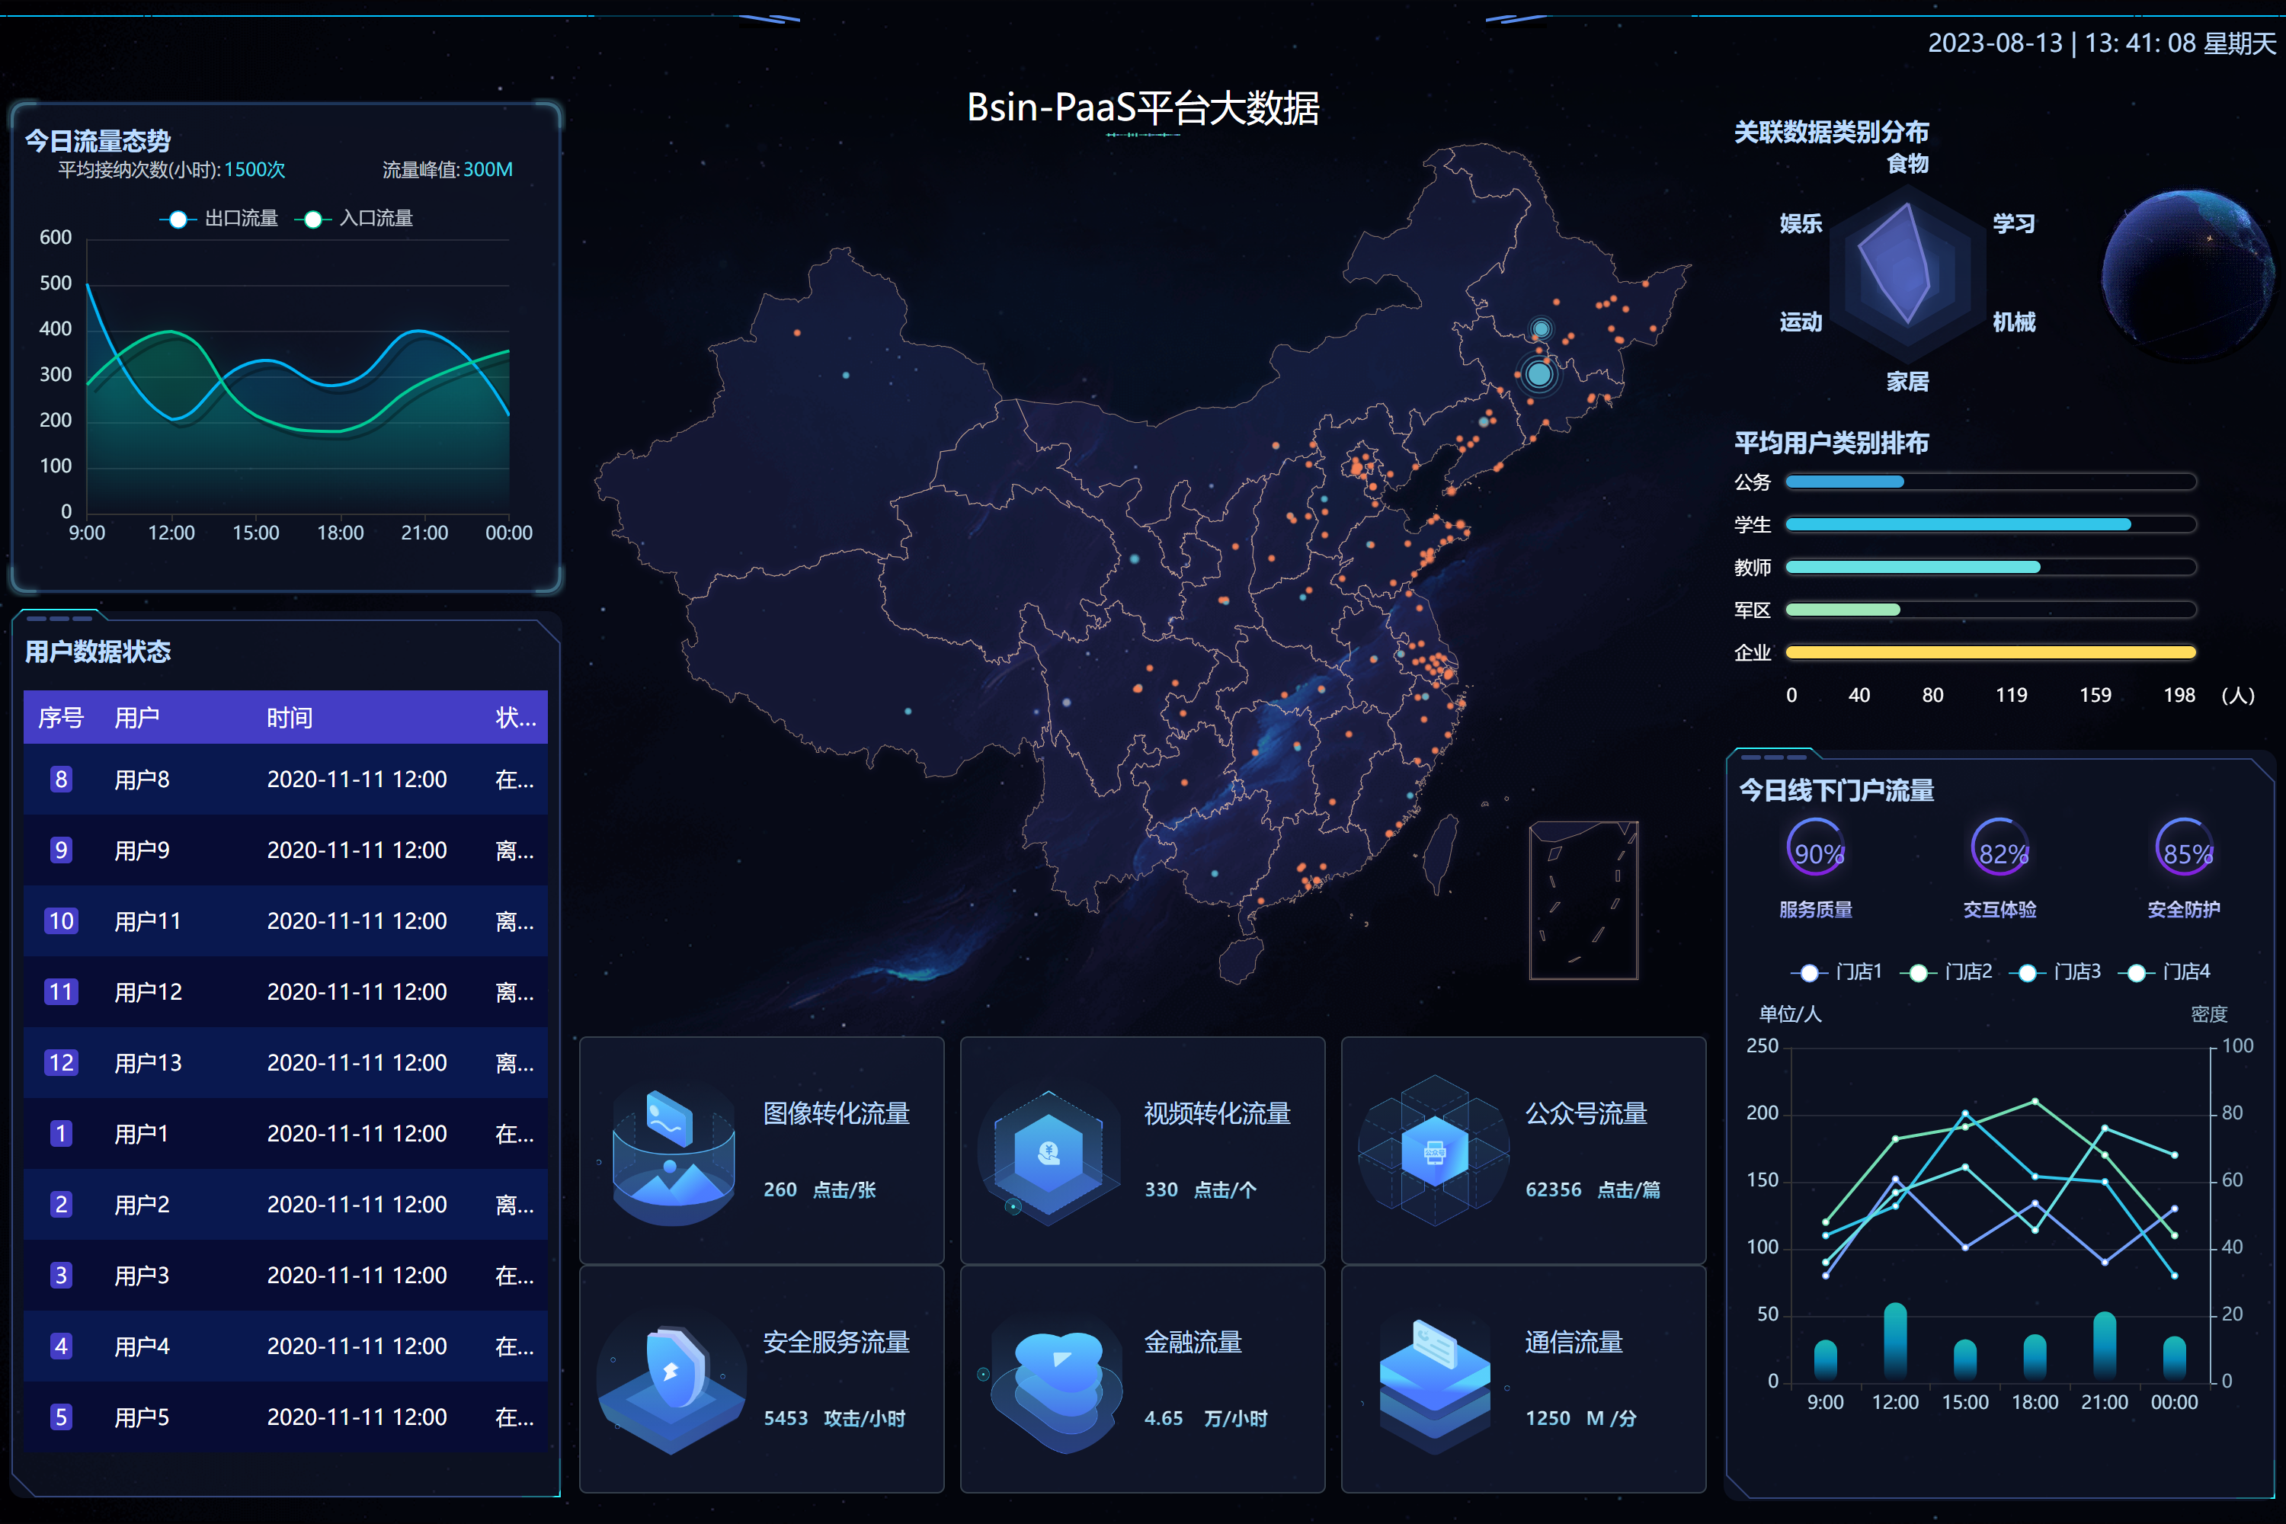This screenshot has height=1524, width=2286.
Task: Click the 公众号流量 cube icon
Action: coord(1435,1151)
